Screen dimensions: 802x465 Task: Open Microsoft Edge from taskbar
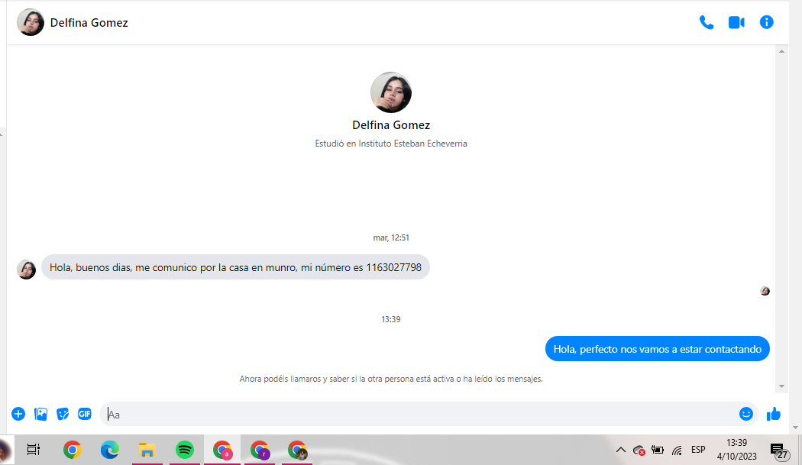click(x=109, y=450)
